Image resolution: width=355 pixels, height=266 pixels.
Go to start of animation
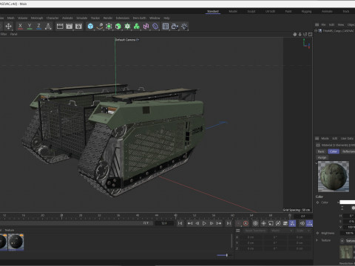180,223
